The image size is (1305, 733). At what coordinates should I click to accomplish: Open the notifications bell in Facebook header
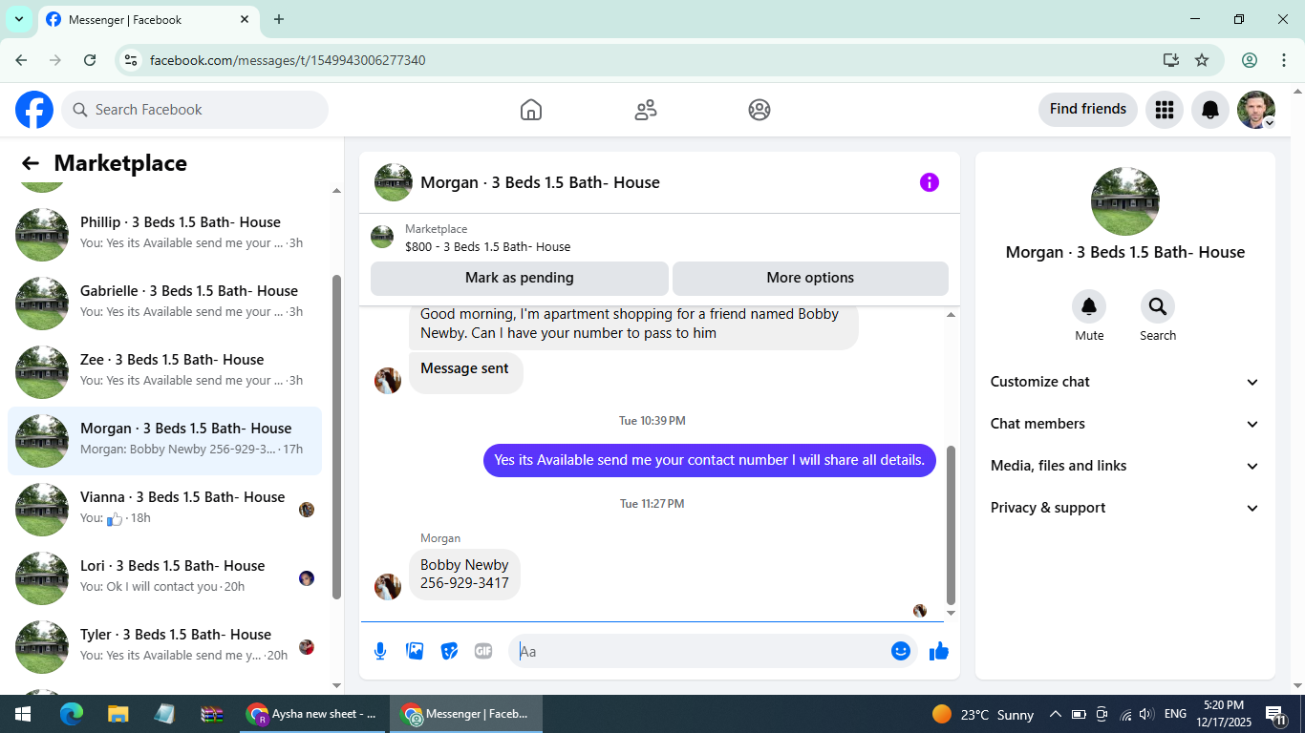[x=1210, y=110]
